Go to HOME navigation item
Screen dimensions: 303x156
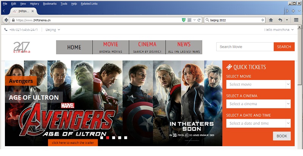[x=74, y=47]
